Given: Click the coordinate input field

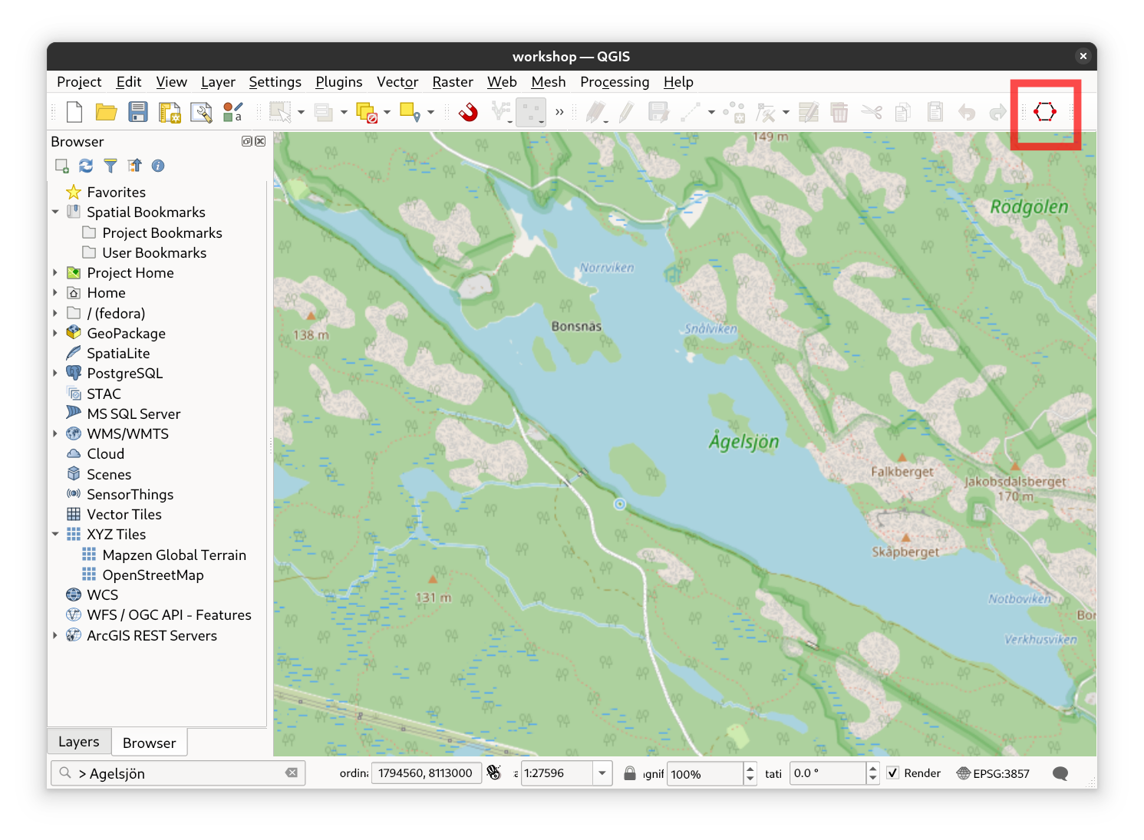Looking at the screenshot, I should (426, 773).
